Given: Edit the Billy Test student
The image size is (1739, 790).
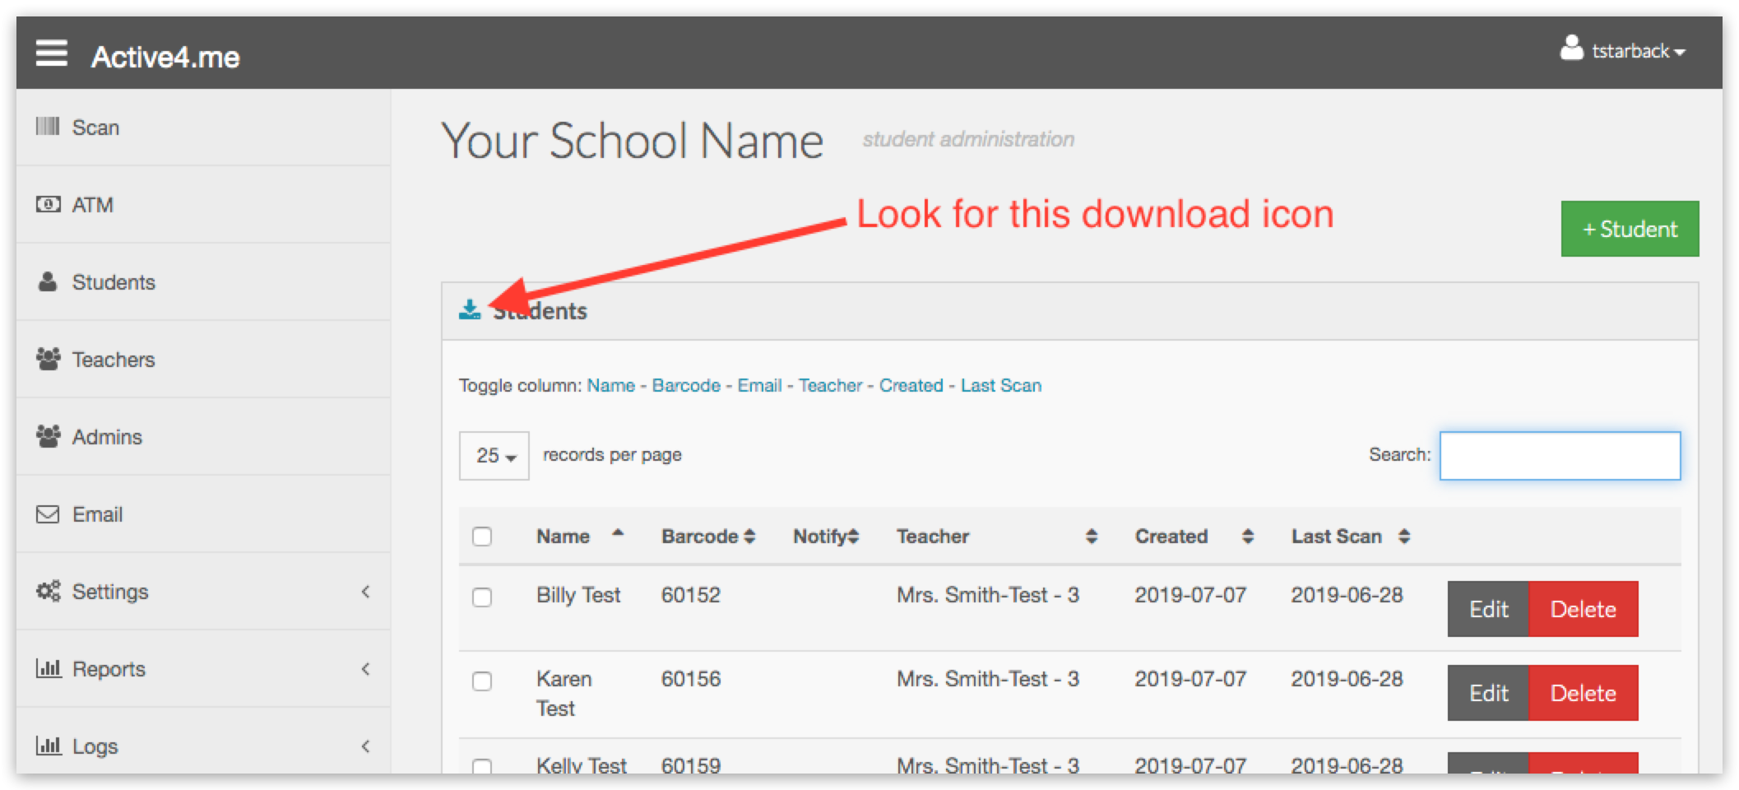Looking at the screenshot, I should 1488,609.
